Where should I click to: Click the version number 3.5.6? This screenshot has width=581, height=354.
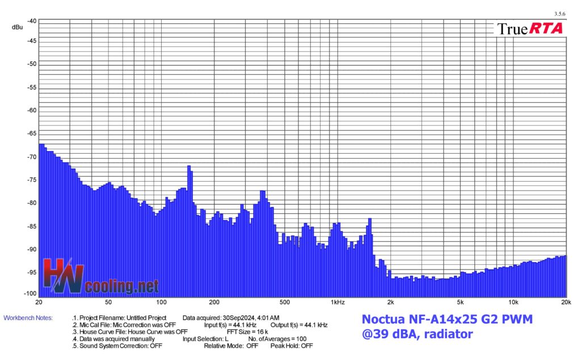[560, 14]
